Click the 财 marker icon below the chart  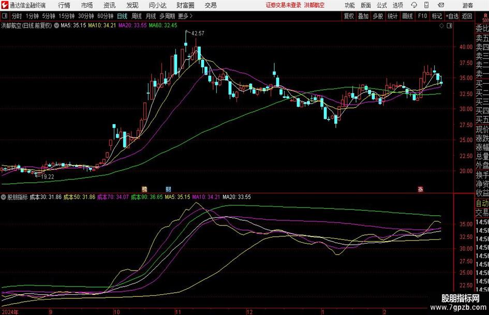tap(168, 189)
